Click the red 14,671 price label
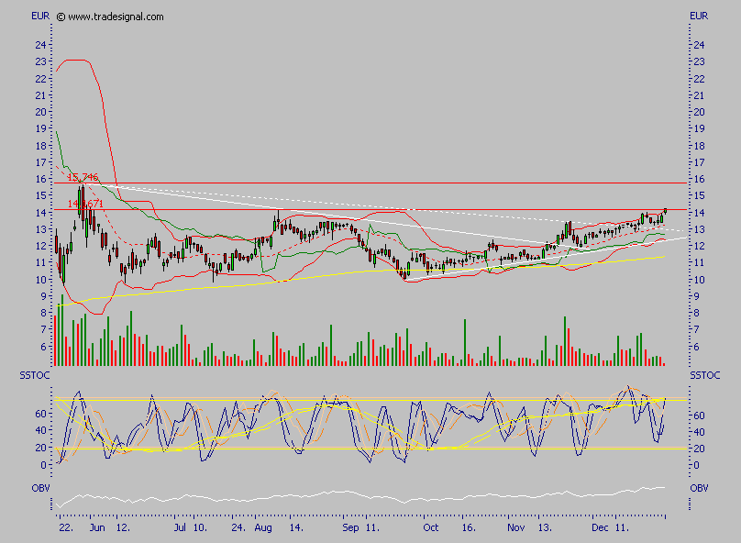This screenshot has height=543, width=741. tap(85, 204)
